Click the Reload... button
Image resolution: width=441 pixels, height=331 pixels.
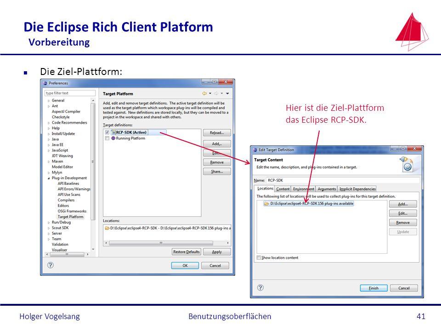tap(217, 132)
